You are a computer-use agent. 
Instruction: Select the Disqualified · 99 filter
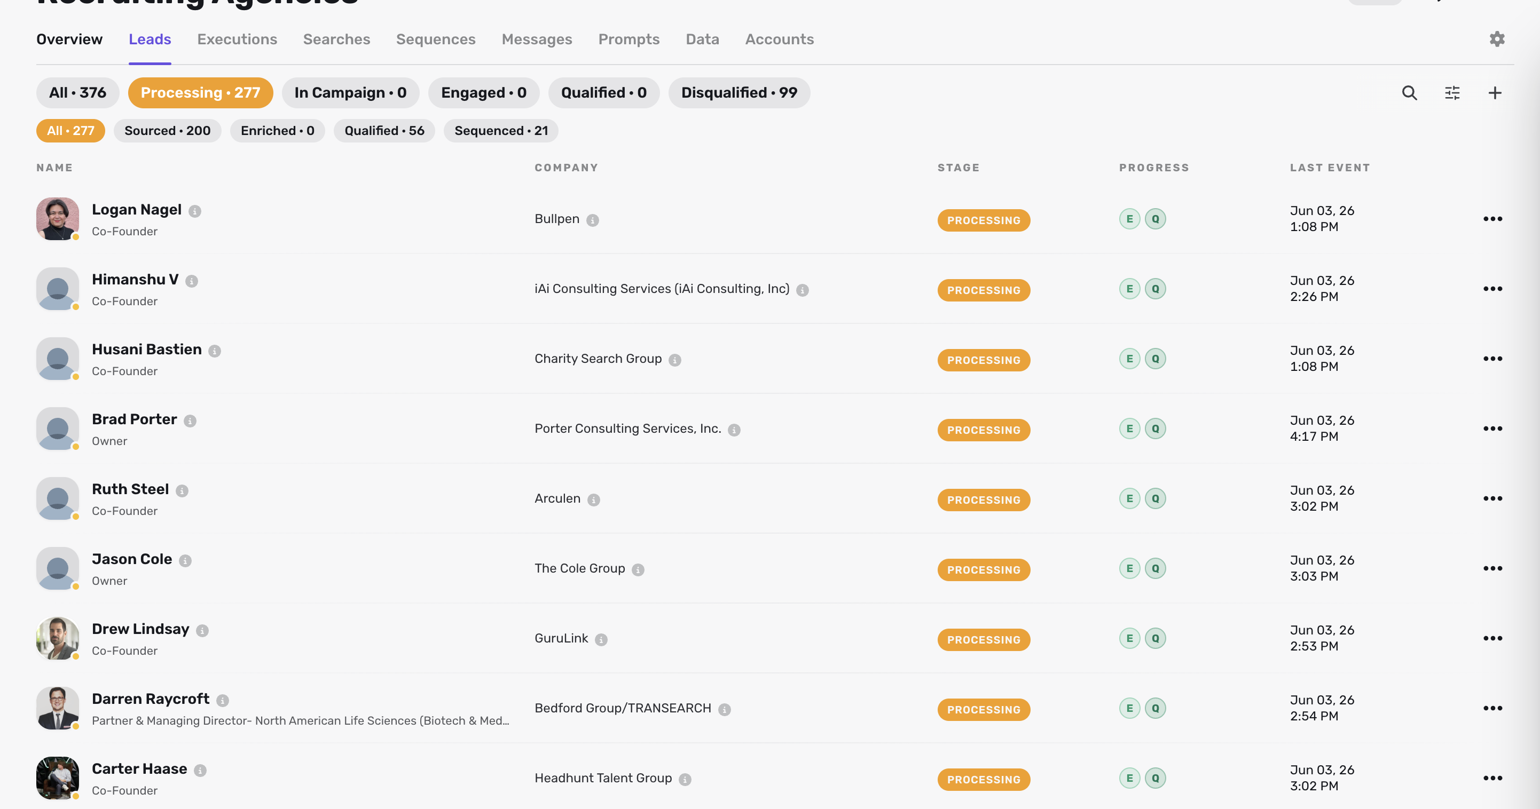(739, 93)
